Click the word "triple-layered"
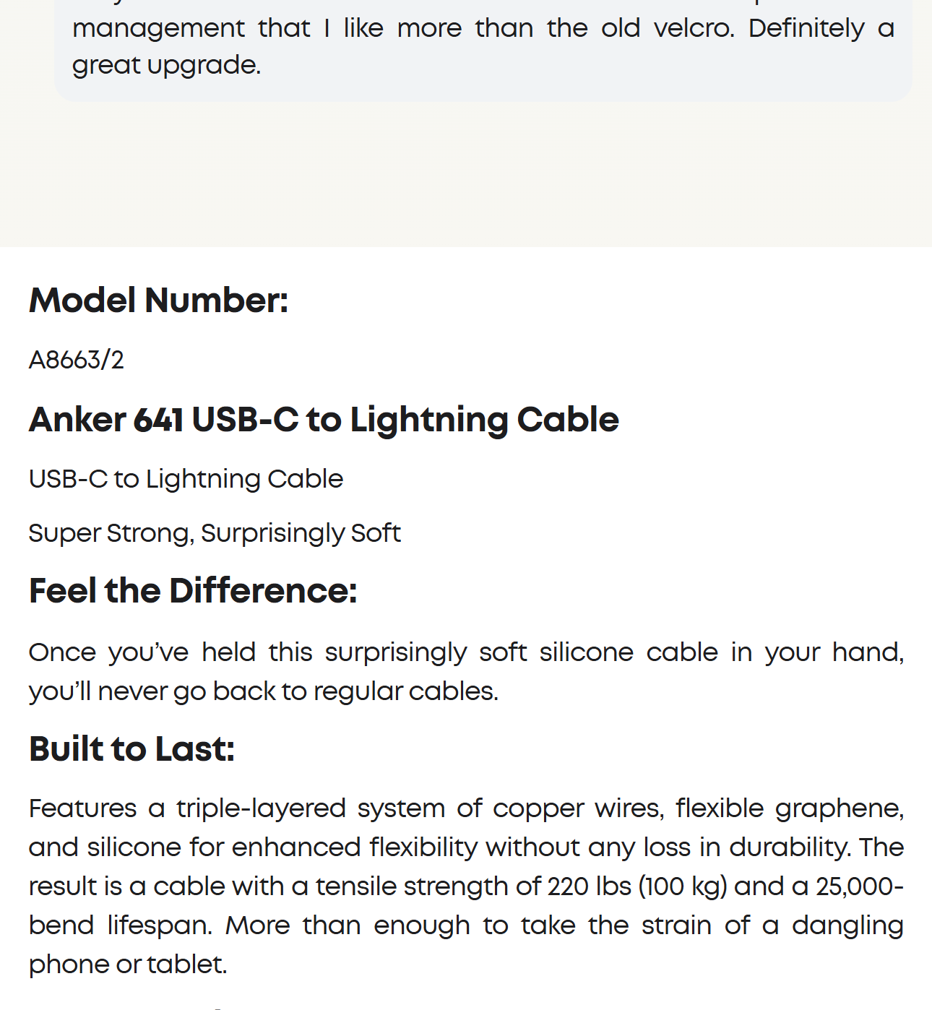The height and width of the screenshot is (1010, 932). (262, 808)
